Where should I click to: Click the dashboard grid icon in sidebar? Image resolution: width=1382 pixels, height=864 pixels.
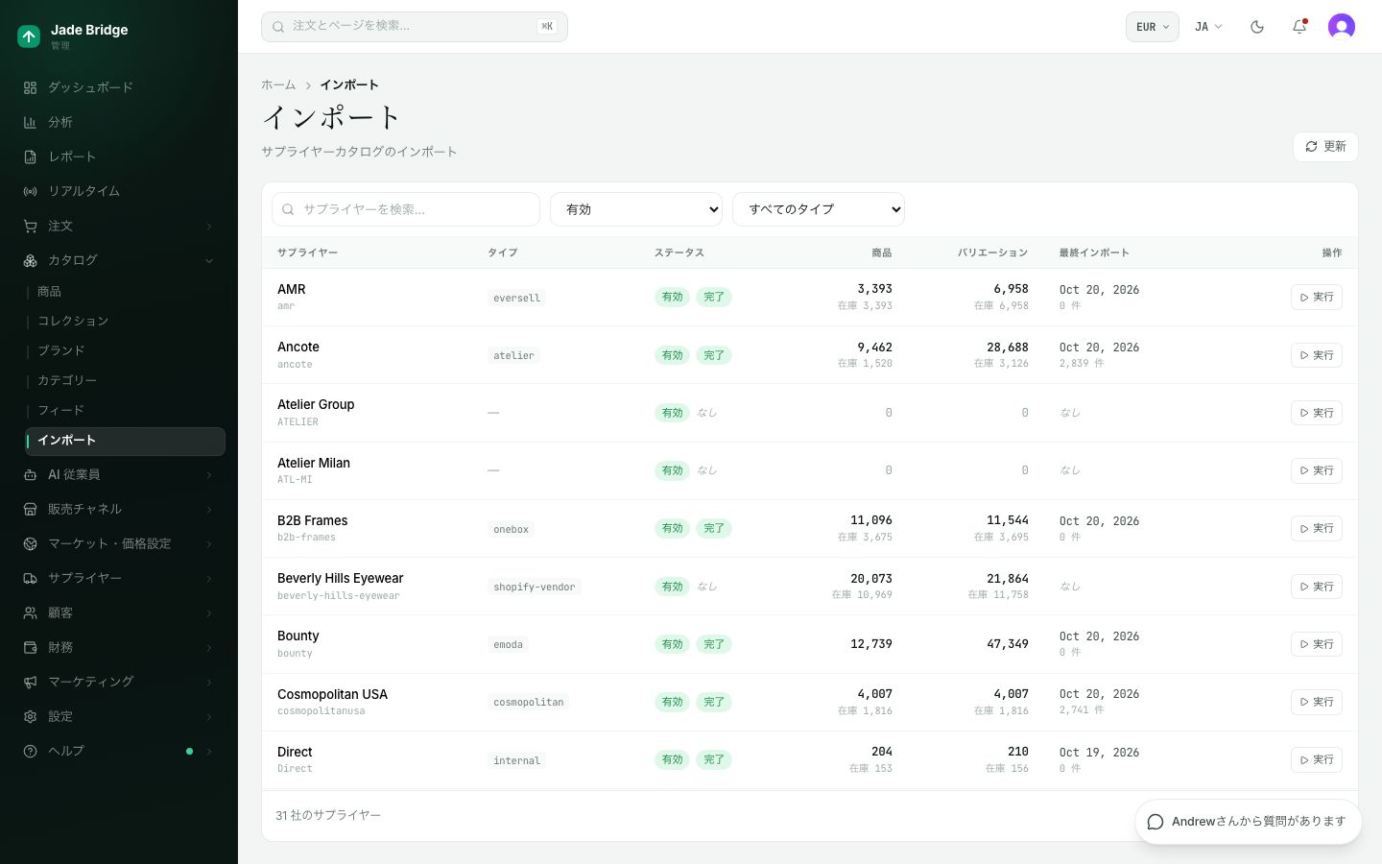click(31, 87)
